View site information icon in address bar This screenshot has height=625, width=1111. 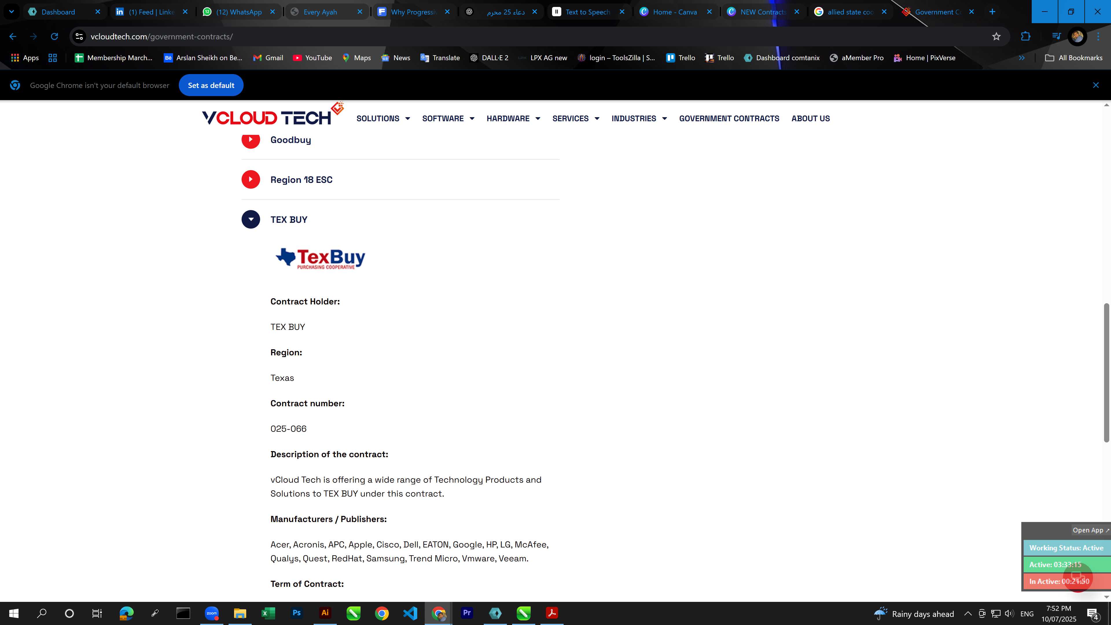(x=79, y=37)
